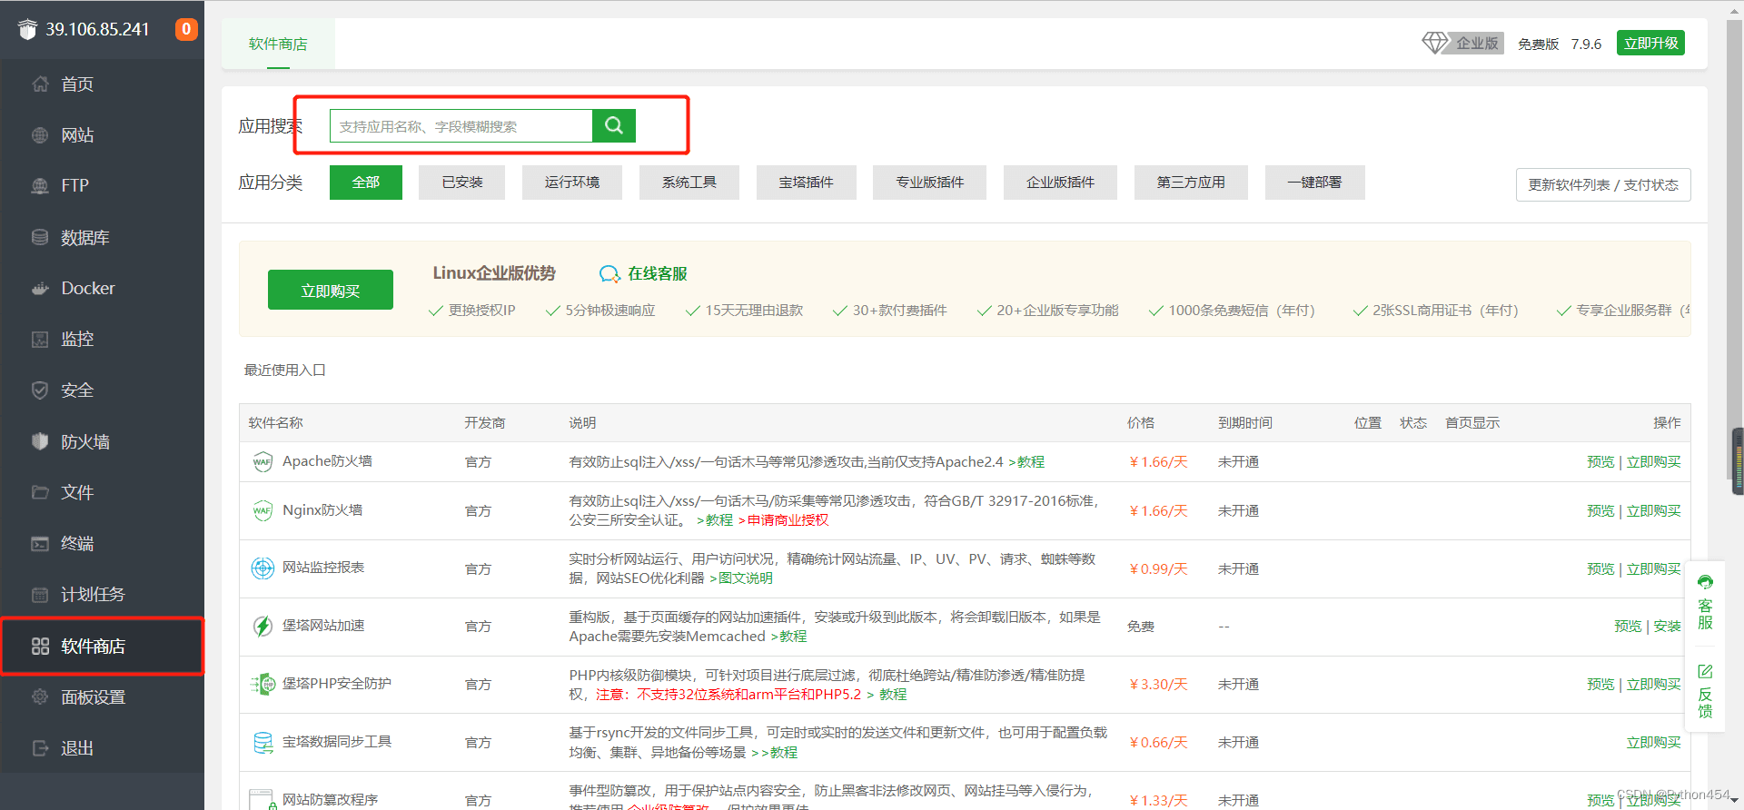
Task: Click the 客服 customer service floating icon
Action: tap(1705, 602)
